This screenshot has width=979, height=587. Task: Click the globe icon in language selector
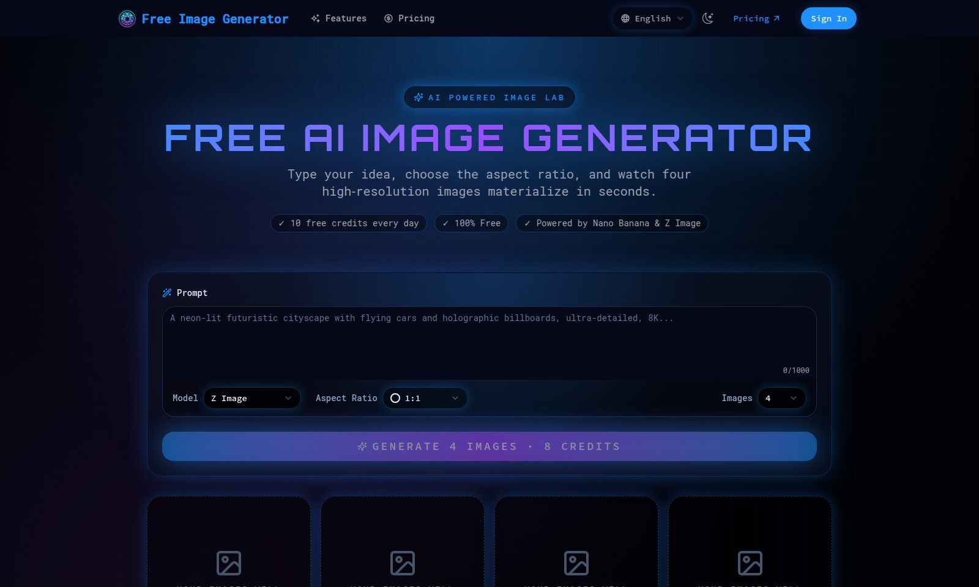click(x=625, y=18)
